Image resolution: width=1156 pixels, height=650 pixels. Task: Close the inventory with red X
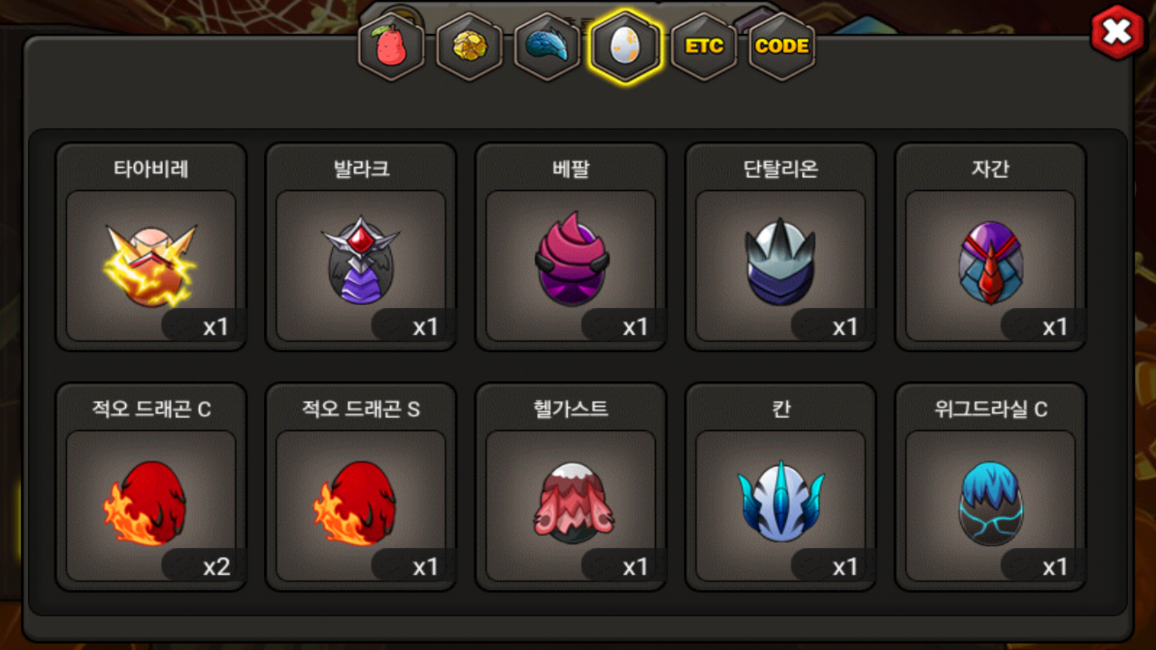[1117, 32]
